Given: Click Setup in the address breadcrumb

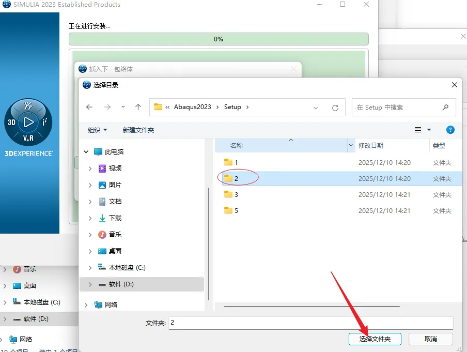Looking at the screenshot, I should 232,107.
